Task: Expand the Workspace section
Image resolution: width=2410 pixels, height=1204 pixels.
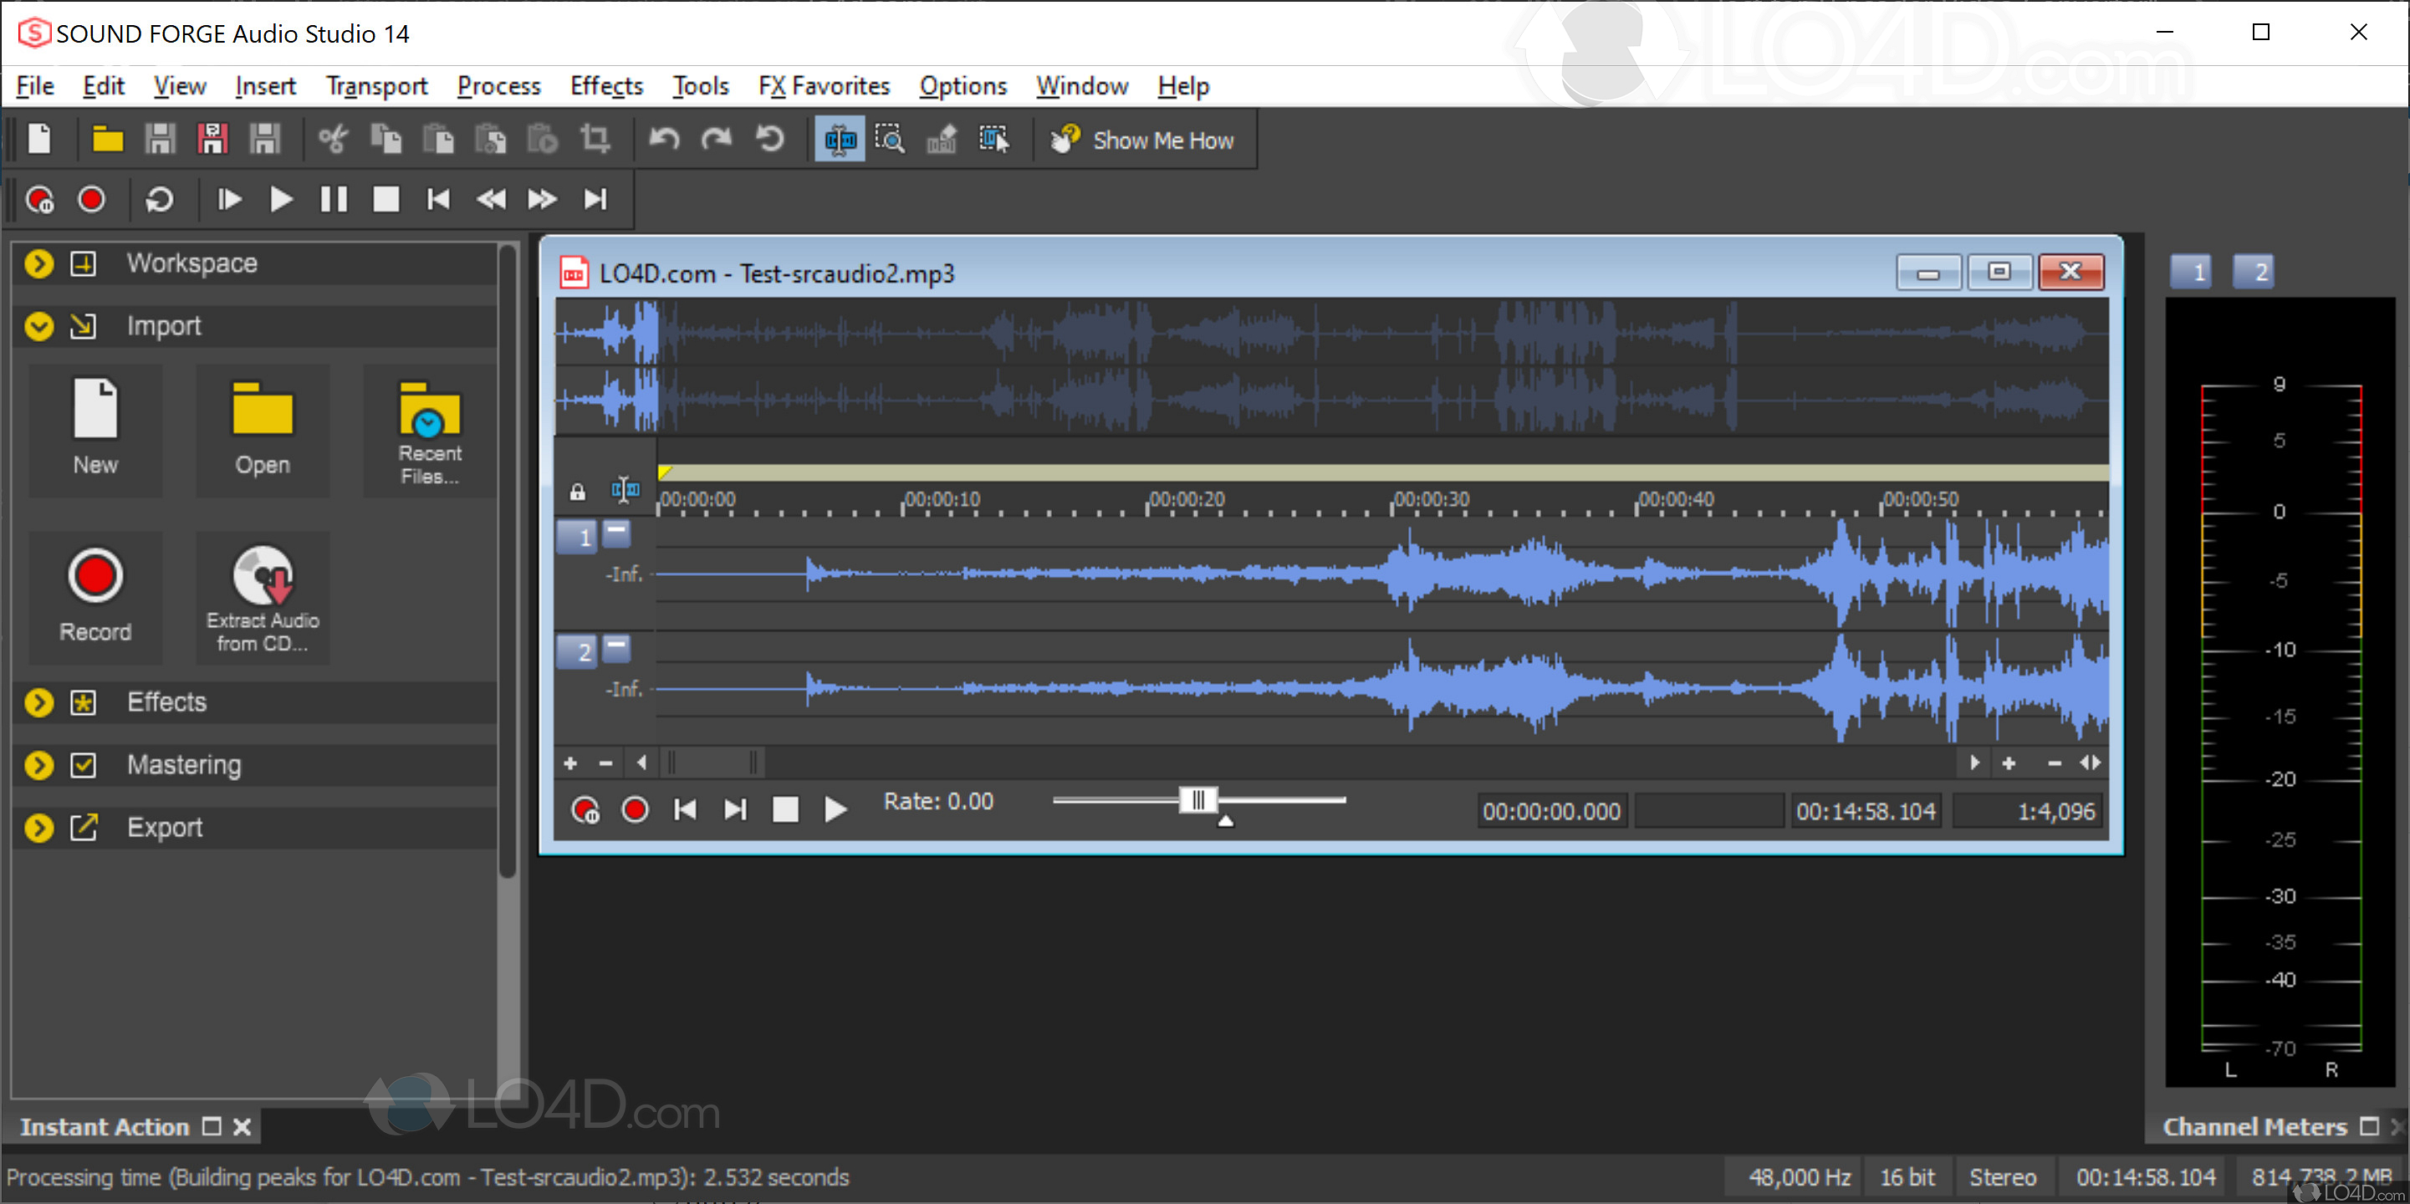Action: coord(39,264)
